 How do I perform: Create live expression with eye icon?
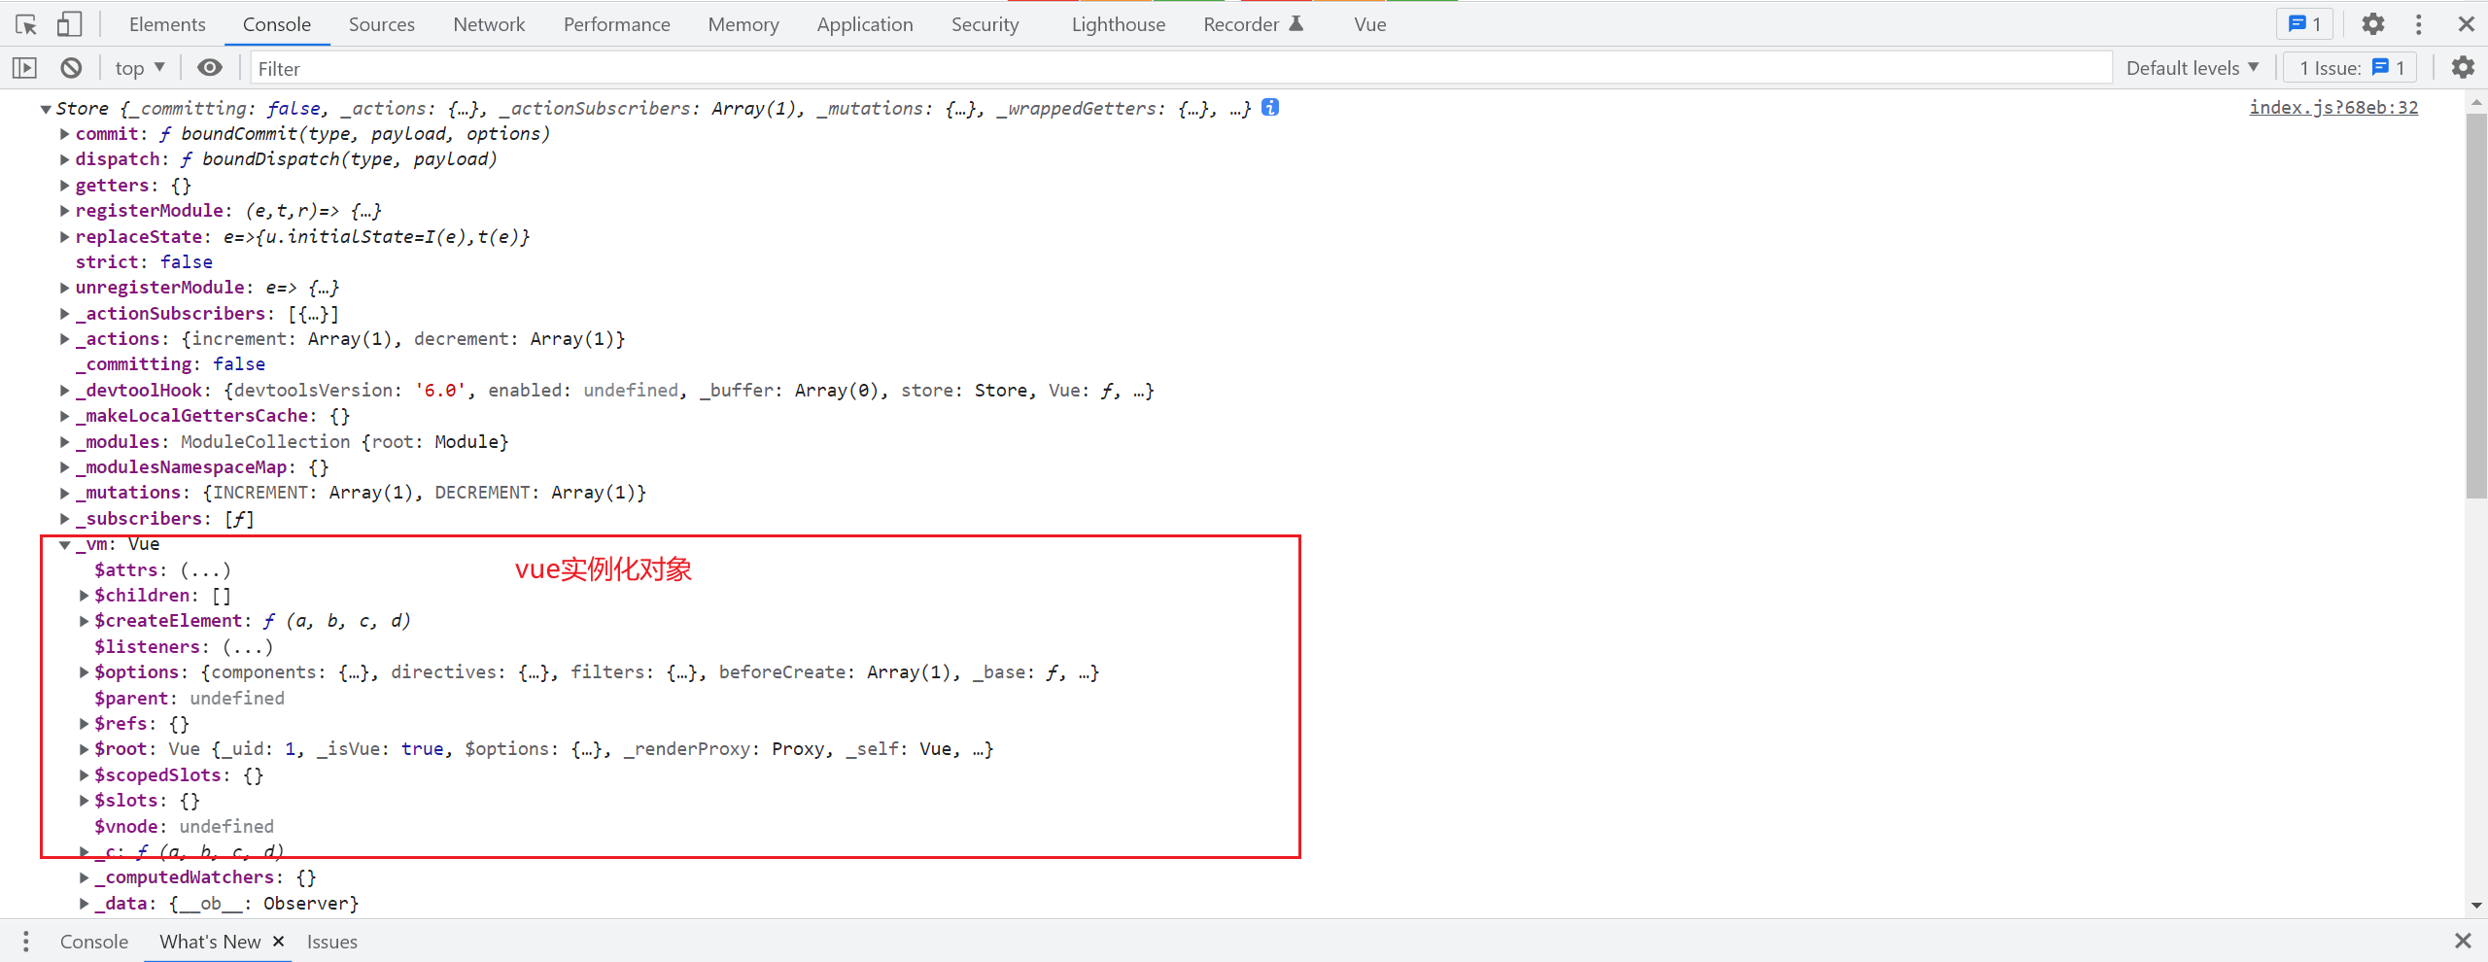click(x=210, y=68)
